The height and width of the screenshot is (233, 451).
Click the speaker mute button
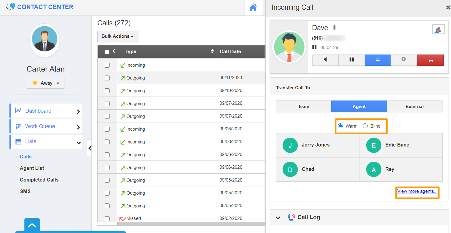[325, 60]
